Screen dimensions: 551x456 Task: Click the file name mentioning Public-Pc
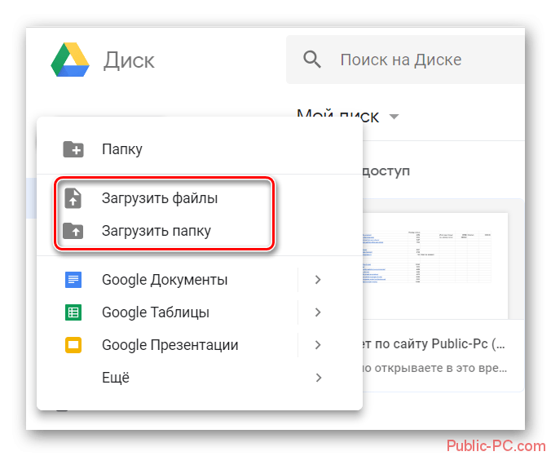(434, 344)
